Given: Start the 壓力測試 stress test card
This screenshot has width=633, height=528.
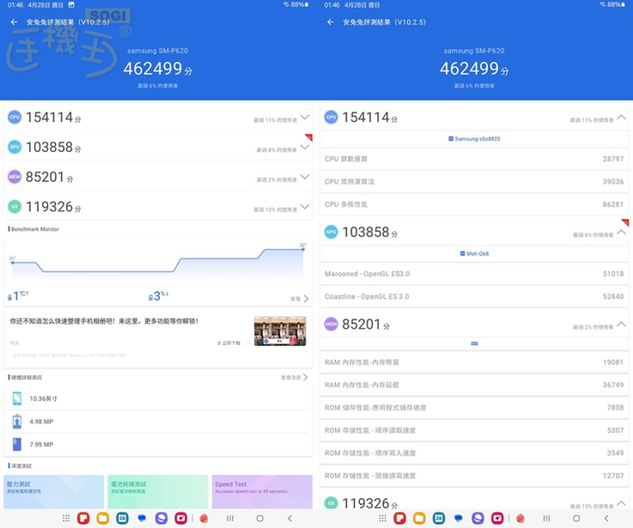Looking at the screenshot, I should pos(54,492).
